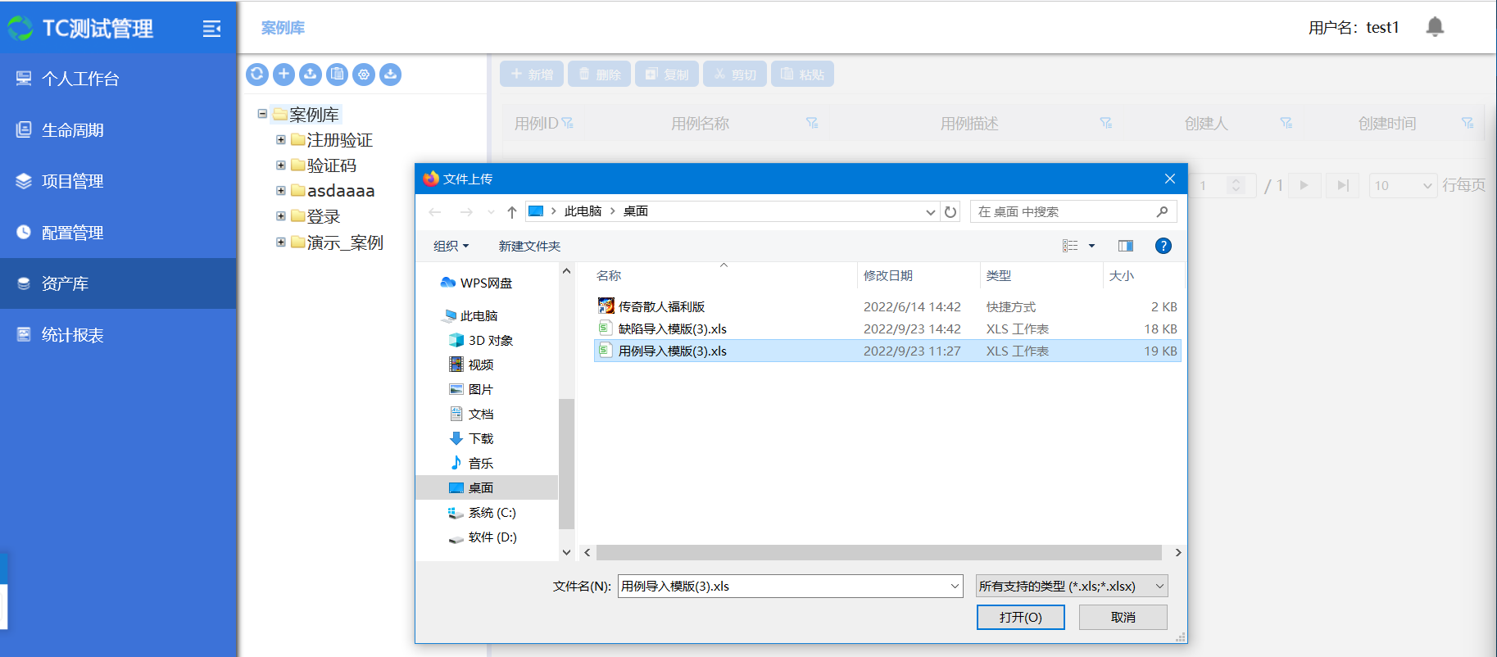Click the magnifier icon in dialog search box
This screenshot has width=1497, height=657.
click(1162, 211)
